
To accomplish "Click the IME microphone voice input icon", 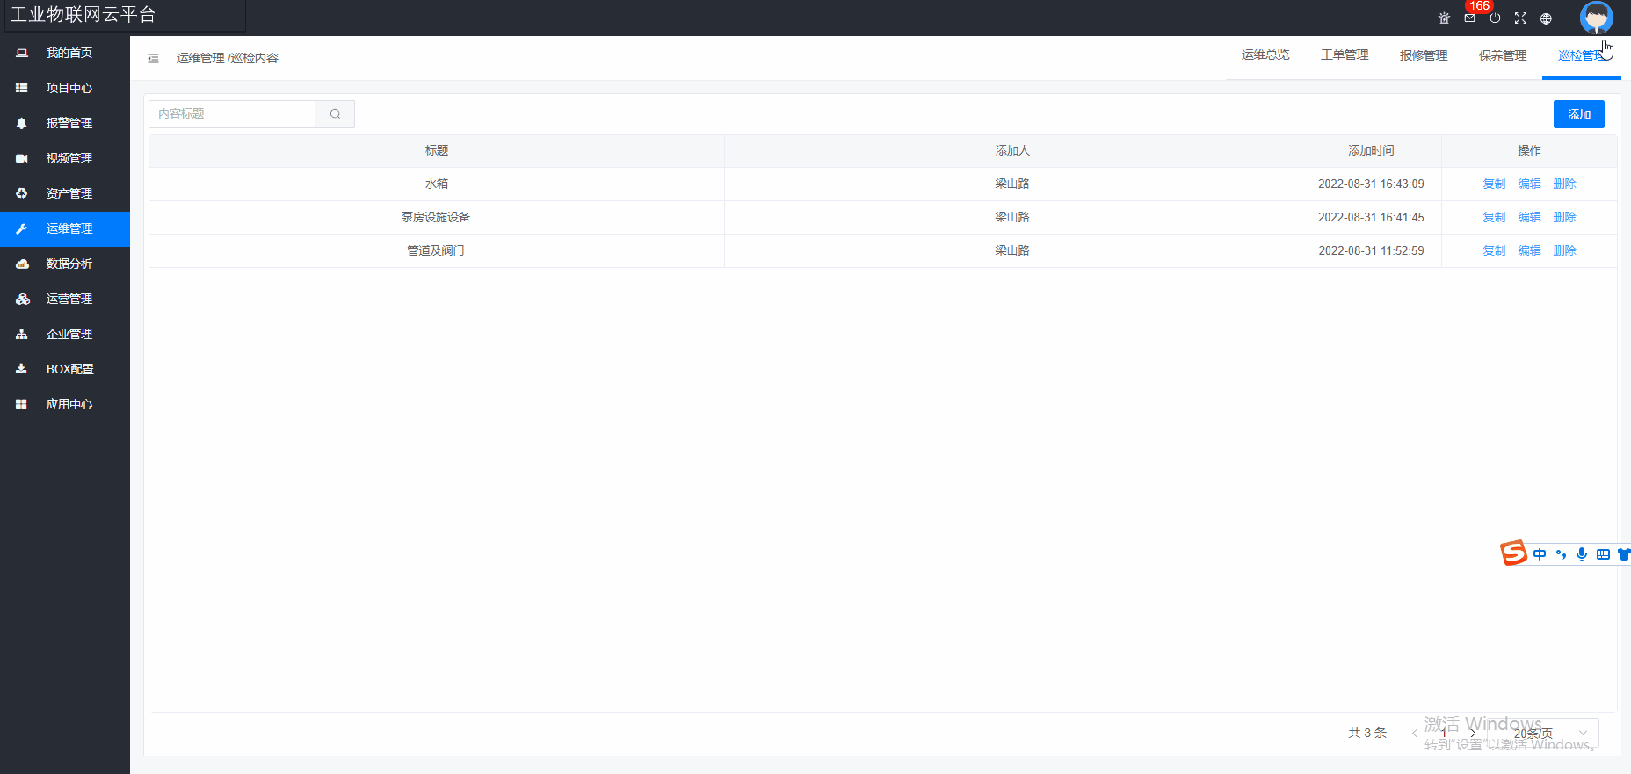I will (x=1582, y=554).
